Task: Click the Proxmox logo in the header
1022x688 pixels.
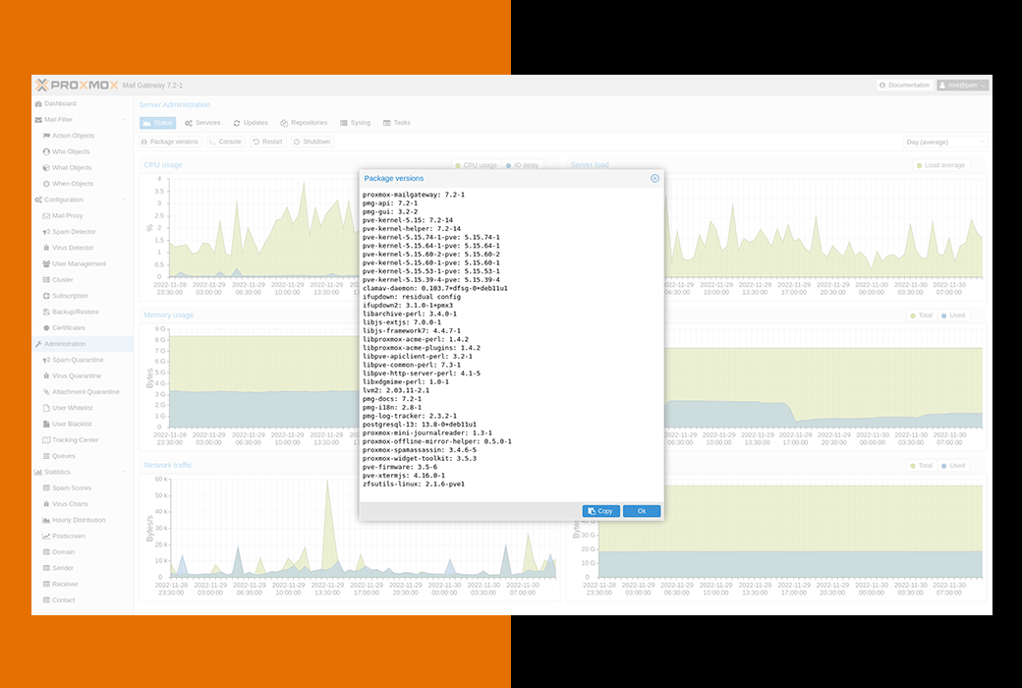Action: [x=77, y=85]
